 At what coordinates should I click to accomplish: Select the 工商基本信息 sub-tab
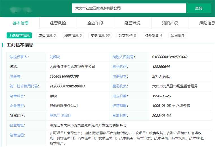tap(19, 35)
